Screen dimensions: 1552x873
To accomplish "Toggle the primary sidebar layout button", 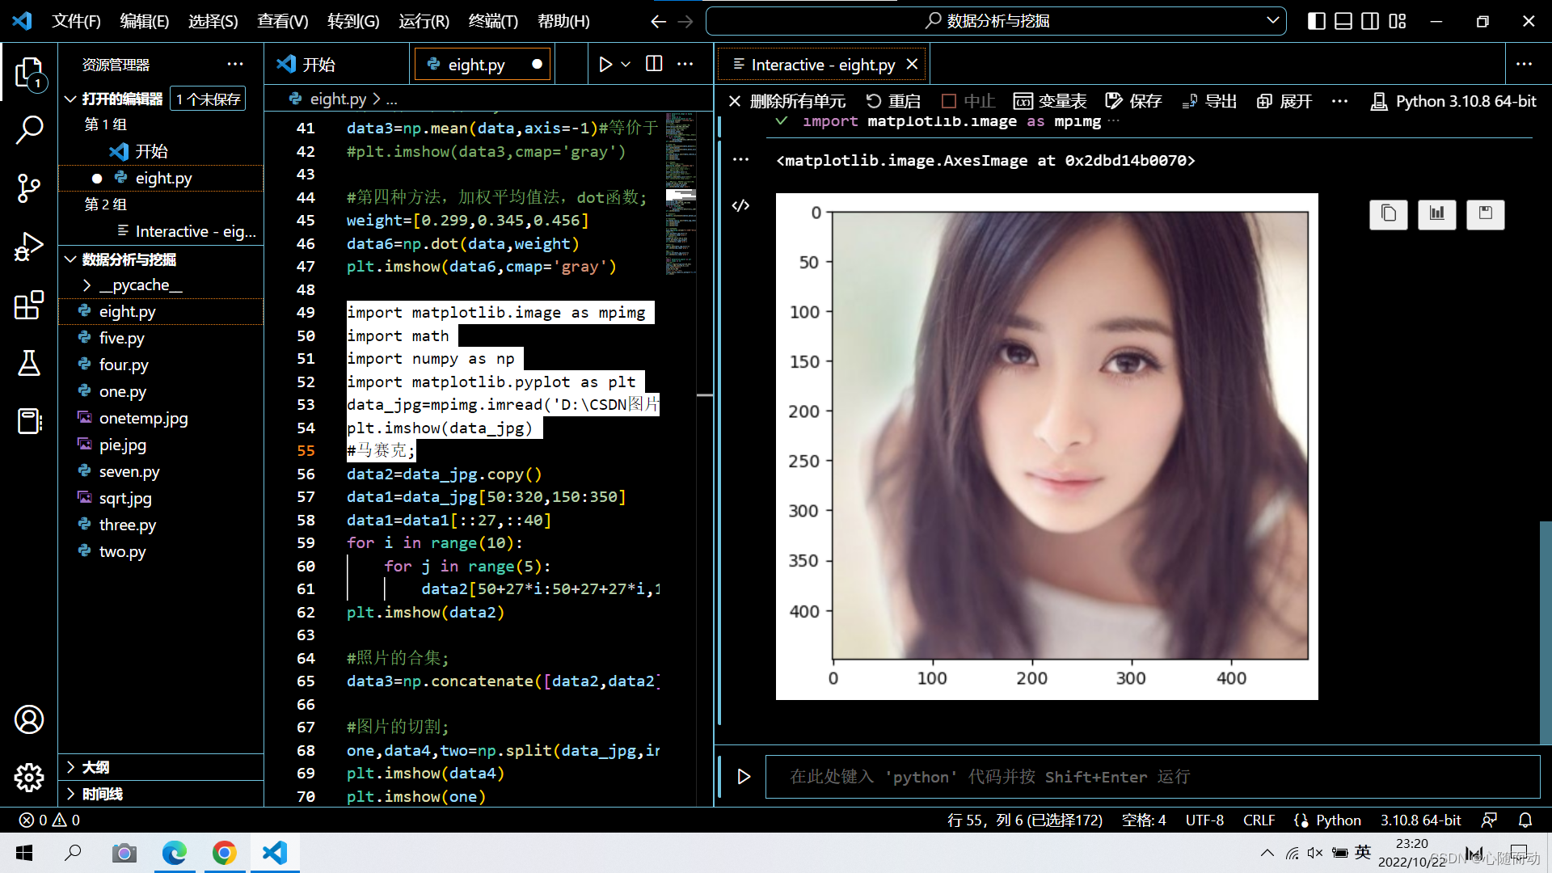I will coord(1316,21).
